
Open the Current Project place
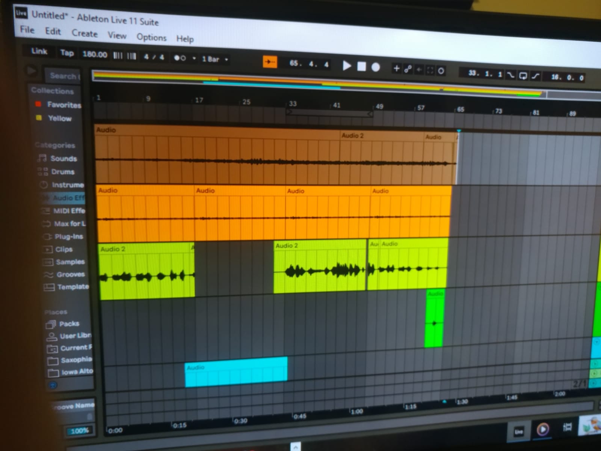point(76,348)
